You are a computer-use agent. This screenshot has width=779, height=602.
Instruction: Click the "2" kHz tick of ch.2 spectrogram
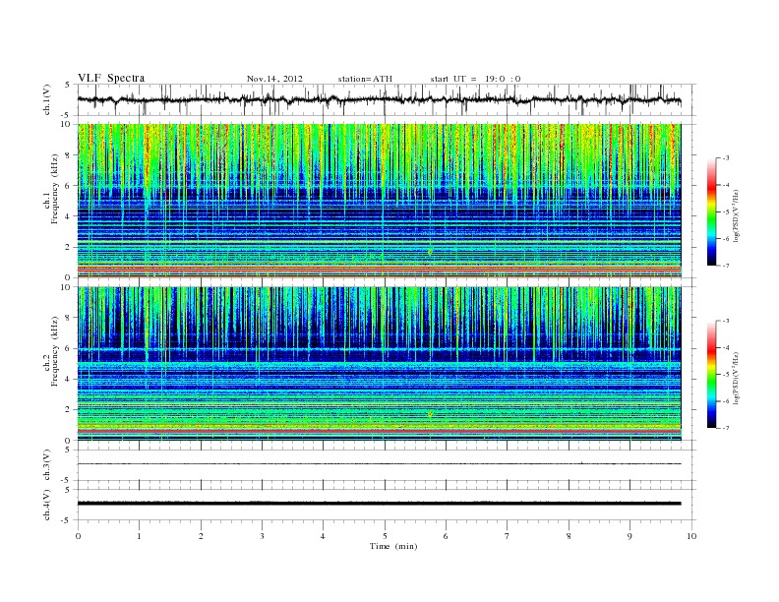pos(68,410)
